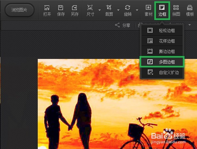Choose 多图边框 menu entry

pyautogui.click(x=162, y=62)
